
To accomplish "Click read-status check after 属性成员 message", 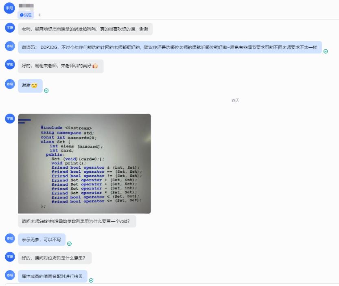I will (91, 280).
